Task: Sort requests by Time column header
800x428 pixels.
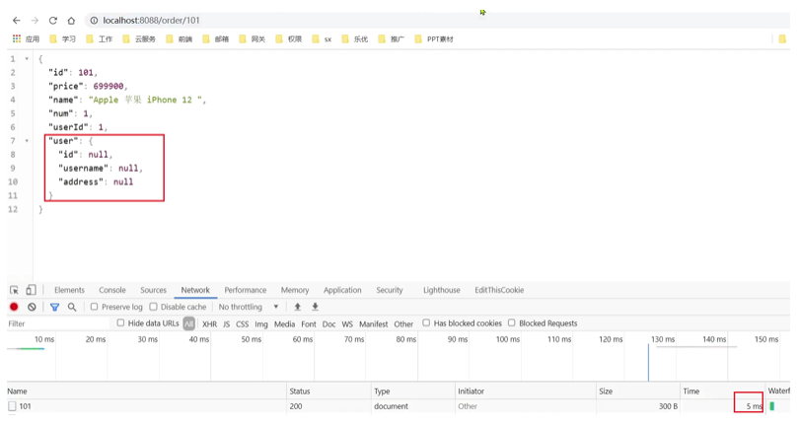Action: pos(722,392)
